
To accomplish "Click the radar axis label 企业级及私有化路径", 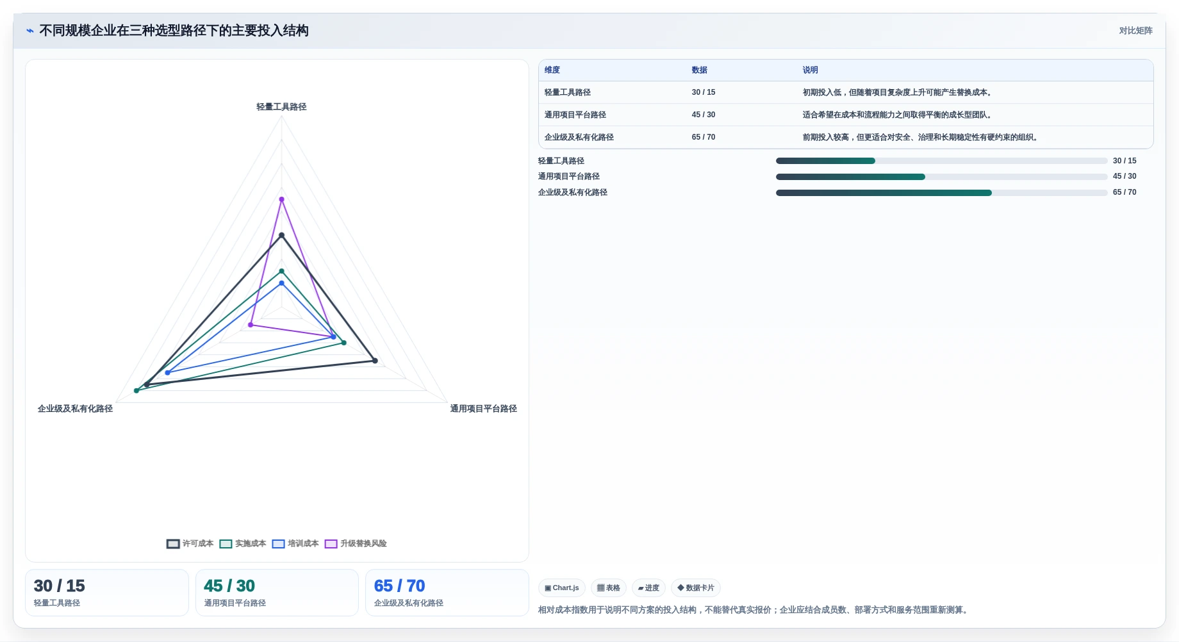I will click(75, 409).
